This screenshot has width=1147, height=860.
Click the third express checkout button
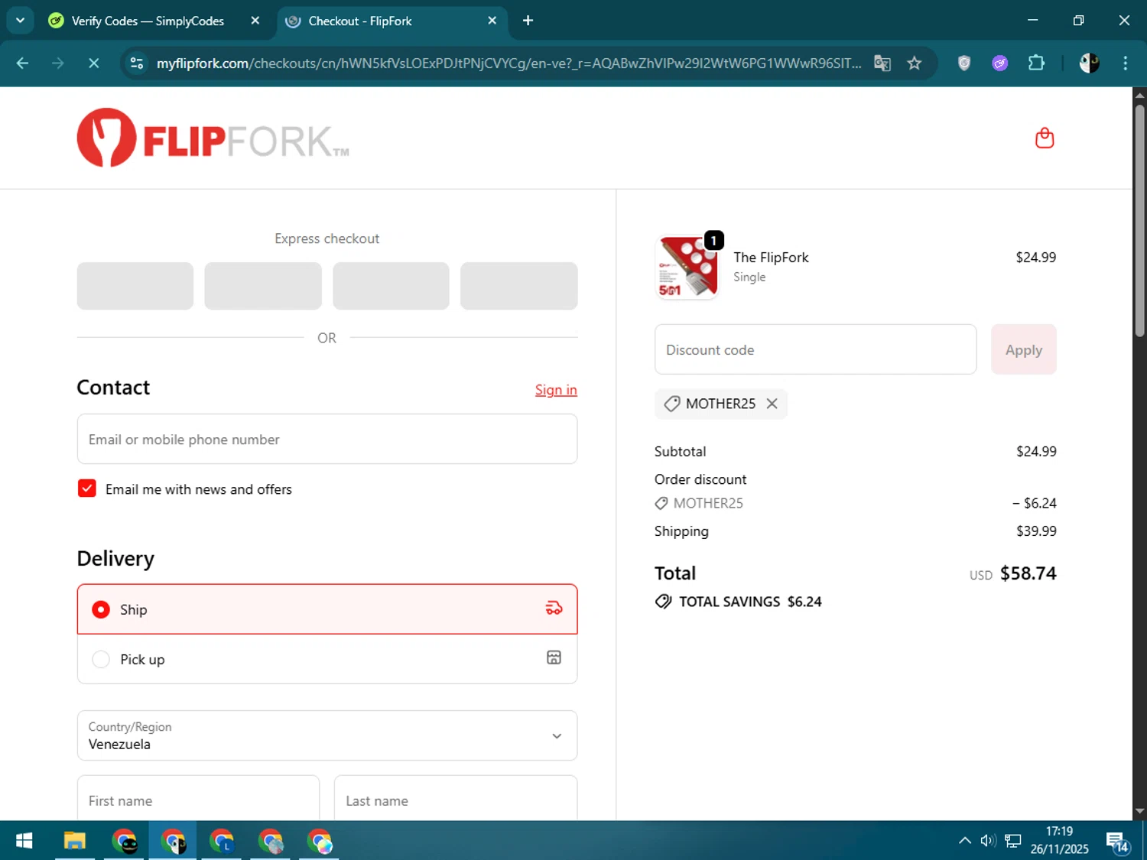[x=391, y=286]
